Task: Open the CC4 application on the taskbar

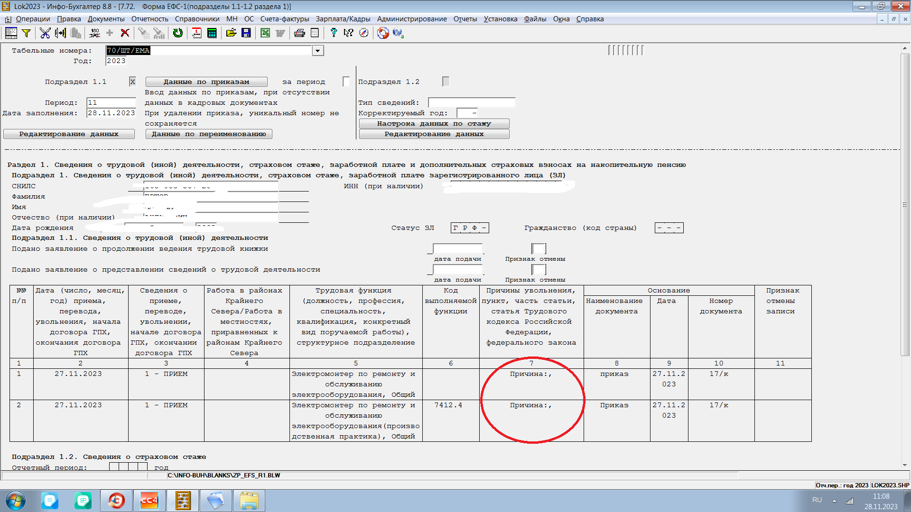Action: 149,501
